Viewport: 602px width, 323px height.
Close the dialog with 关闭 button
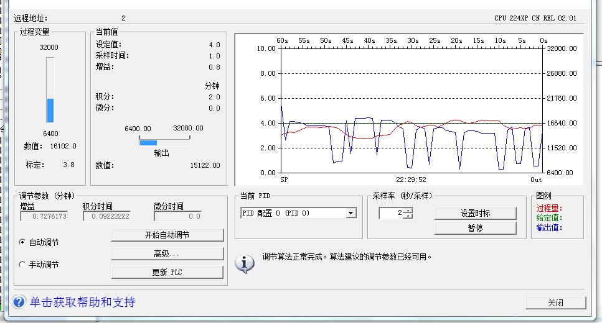(x=555, y=303)
